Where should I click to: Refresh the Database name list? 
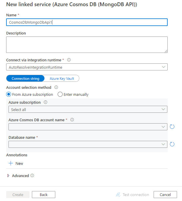click(172, 144)
